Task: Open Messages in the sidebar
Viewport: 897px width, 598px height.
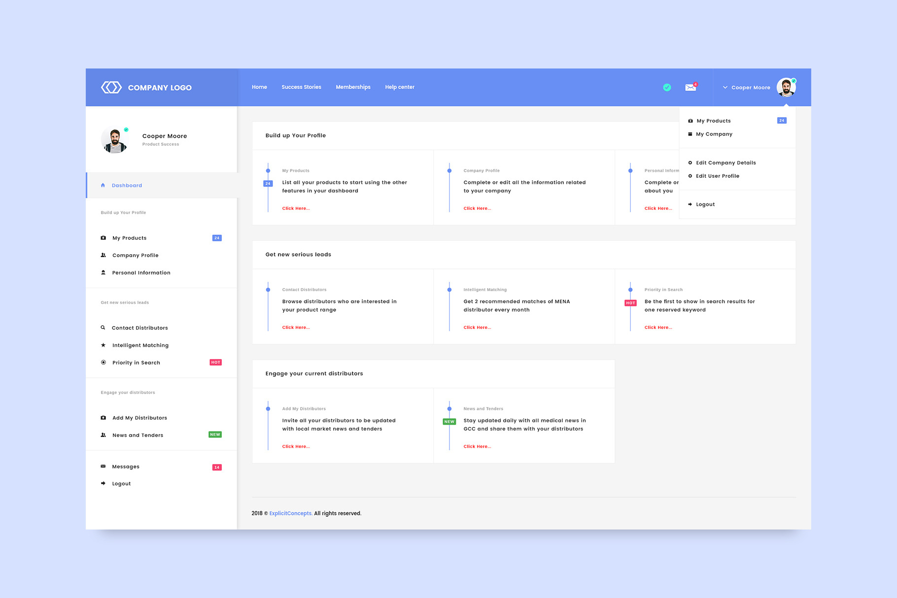Action: click(126, 466)
